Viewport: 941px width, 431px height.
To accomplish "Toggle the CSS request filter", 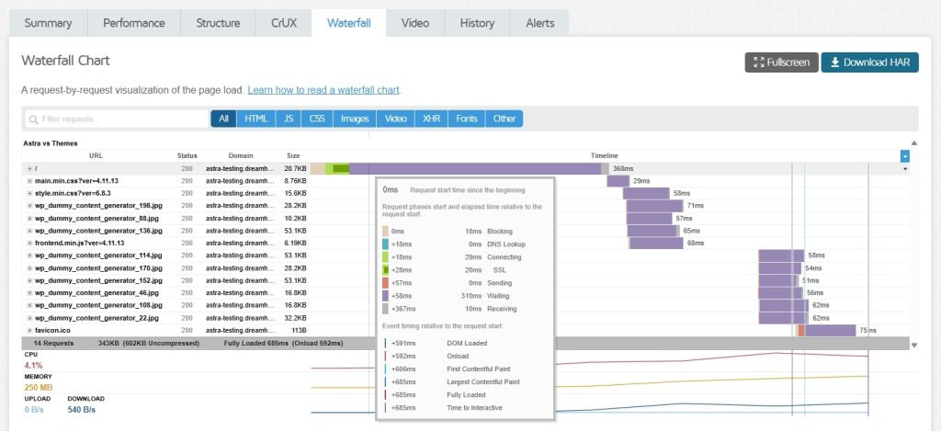I will click(317, 119).
